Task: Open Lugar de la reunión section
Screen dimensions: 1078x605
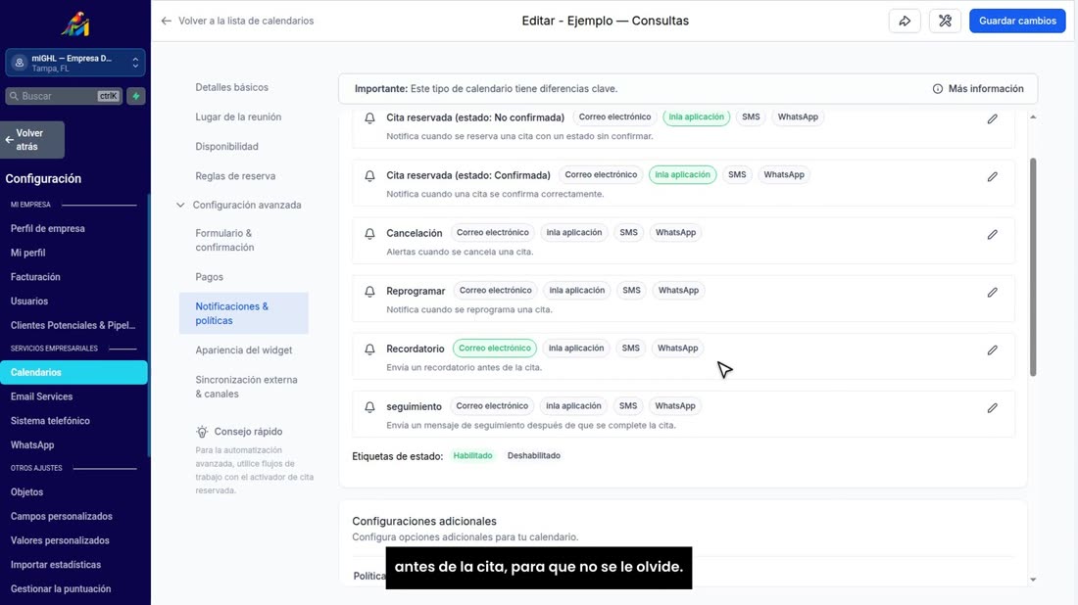Action: tap(238, 116)
